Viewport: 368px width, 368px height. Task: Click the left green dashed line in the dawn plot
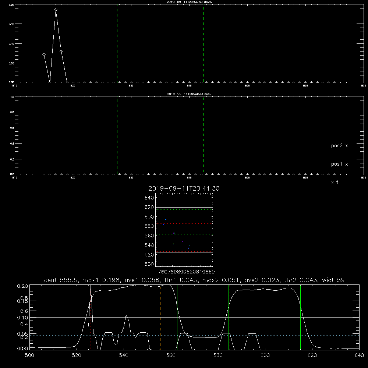click(x=117, y=43)
